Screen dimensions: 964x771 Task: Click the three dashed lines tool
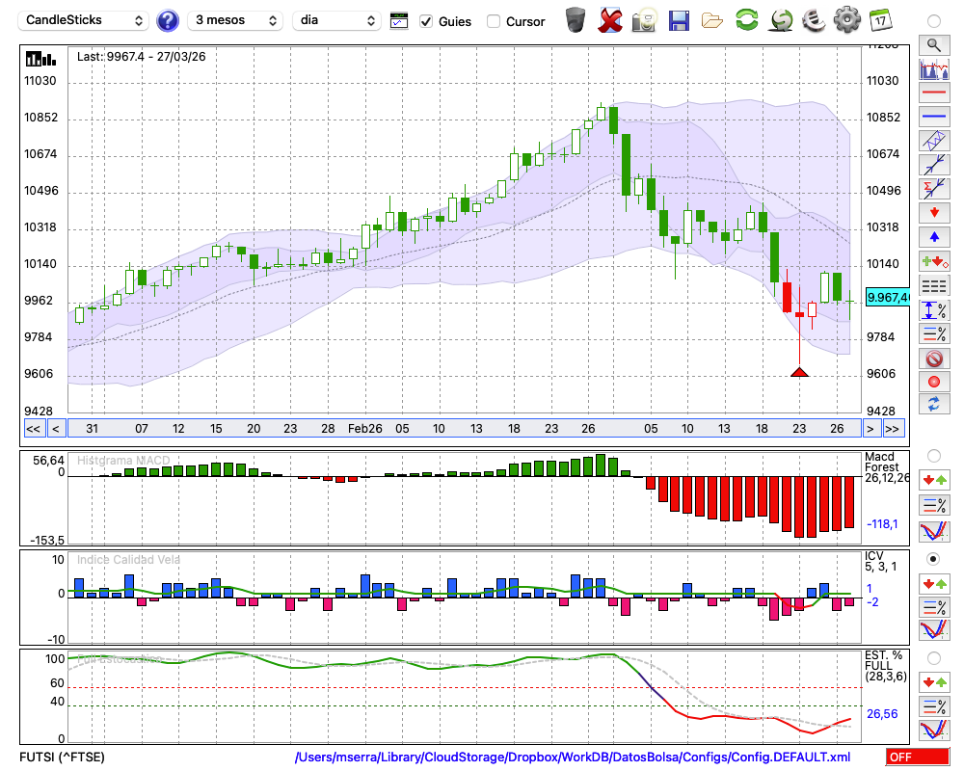click(x=934, y=285)
